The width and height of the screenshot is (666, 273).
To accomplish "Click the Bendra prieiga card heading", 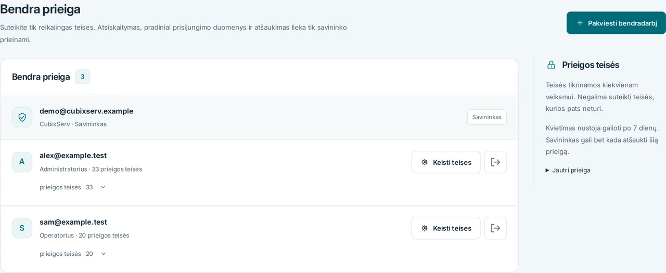I will click(x=41, y=77).
